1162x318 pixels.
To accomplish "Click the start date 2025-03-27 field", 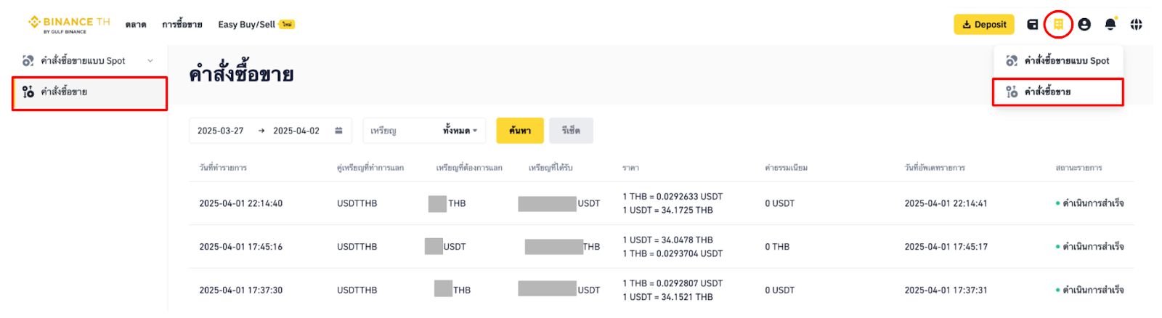I will [221, 131].
